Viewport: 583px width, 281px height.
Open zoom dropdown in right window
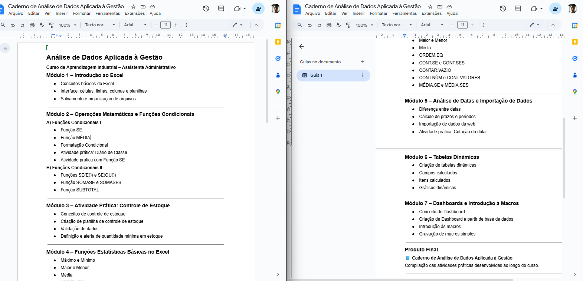[x=364, y=25]
